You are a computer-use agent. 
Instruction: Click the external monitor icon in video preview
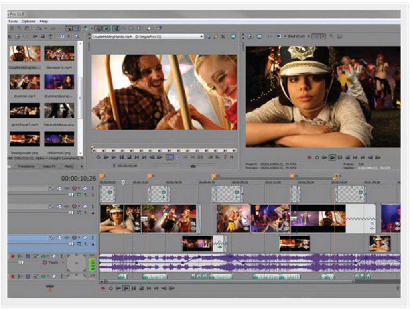point(259,36)
